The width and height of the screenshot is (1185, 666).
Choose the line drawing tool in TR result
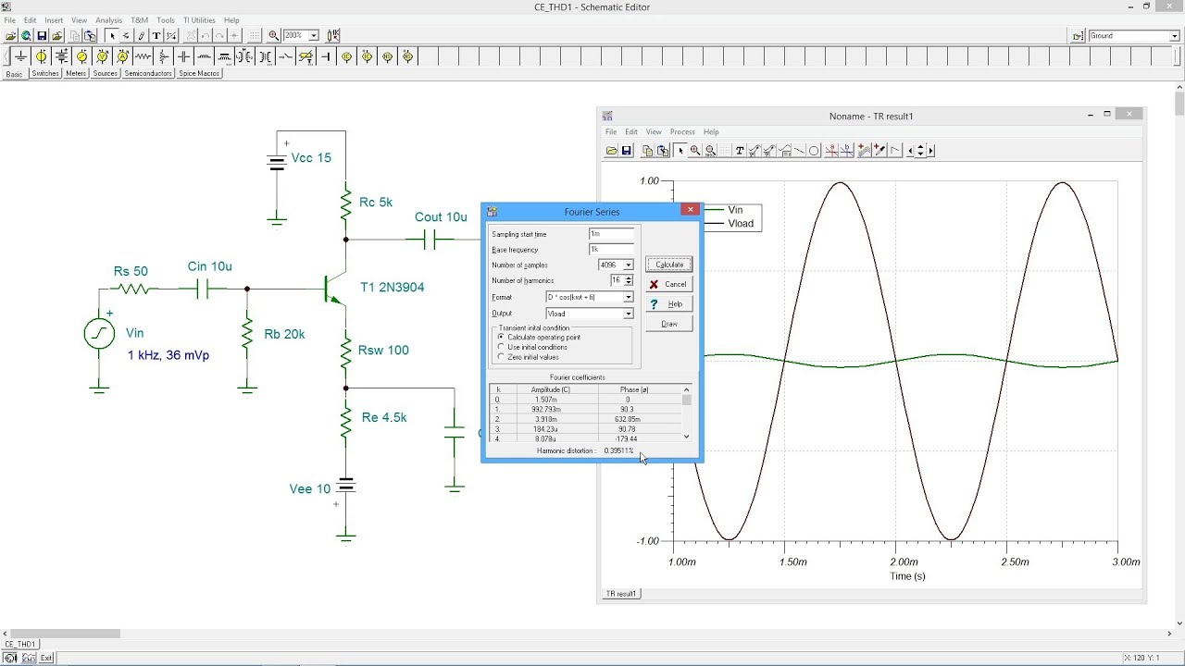pyautogui.click(x=800, y=151)
